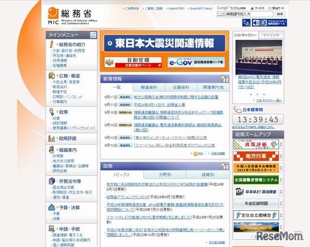
Task: Switch to the フォトギャラリー tab
Action: [245, 35]
